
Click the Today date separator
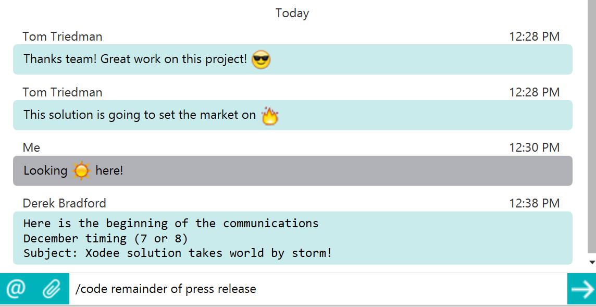tap(292, 14)
